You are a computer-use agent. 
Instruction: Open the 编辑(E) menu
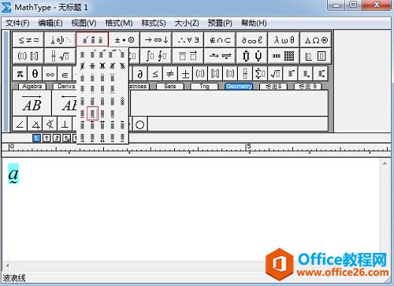[x=50, y=23]
